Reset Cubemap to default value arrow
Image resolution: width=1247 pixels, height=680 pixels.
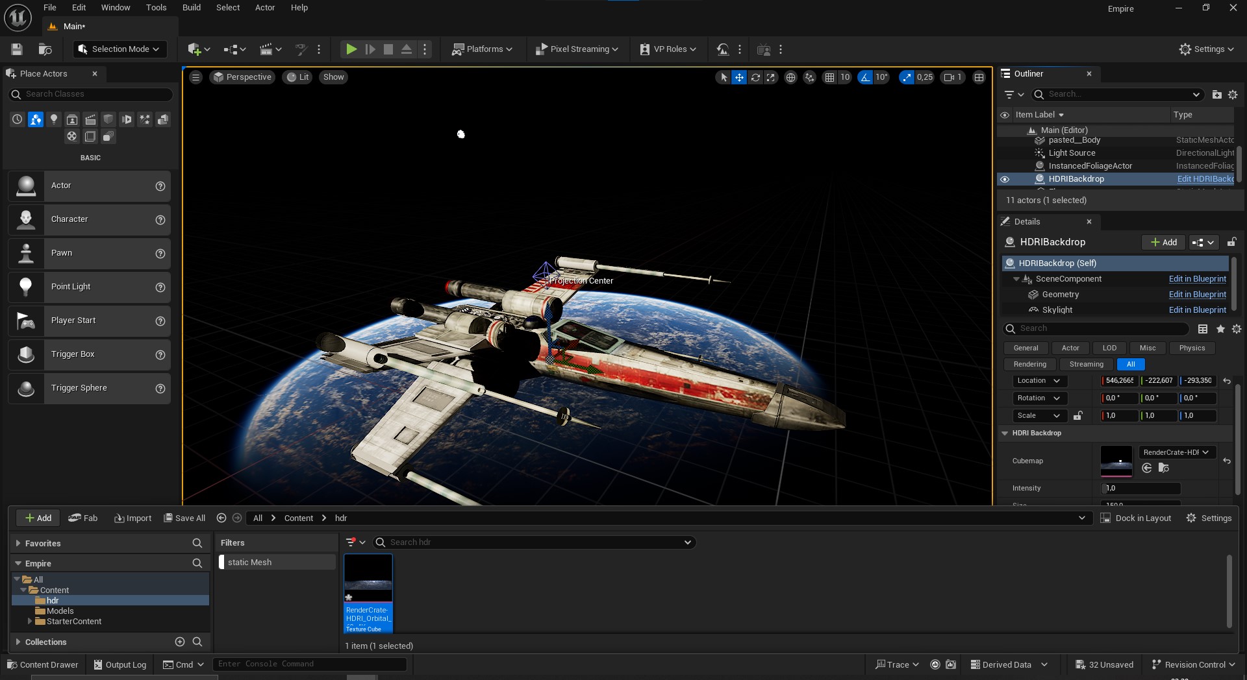(x=1227, y=461)
